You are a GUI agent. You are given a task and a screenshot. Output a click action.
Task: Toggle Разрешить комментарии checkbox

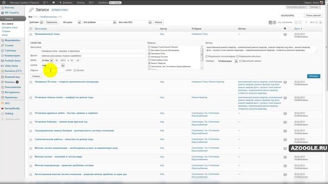(207, 57)
